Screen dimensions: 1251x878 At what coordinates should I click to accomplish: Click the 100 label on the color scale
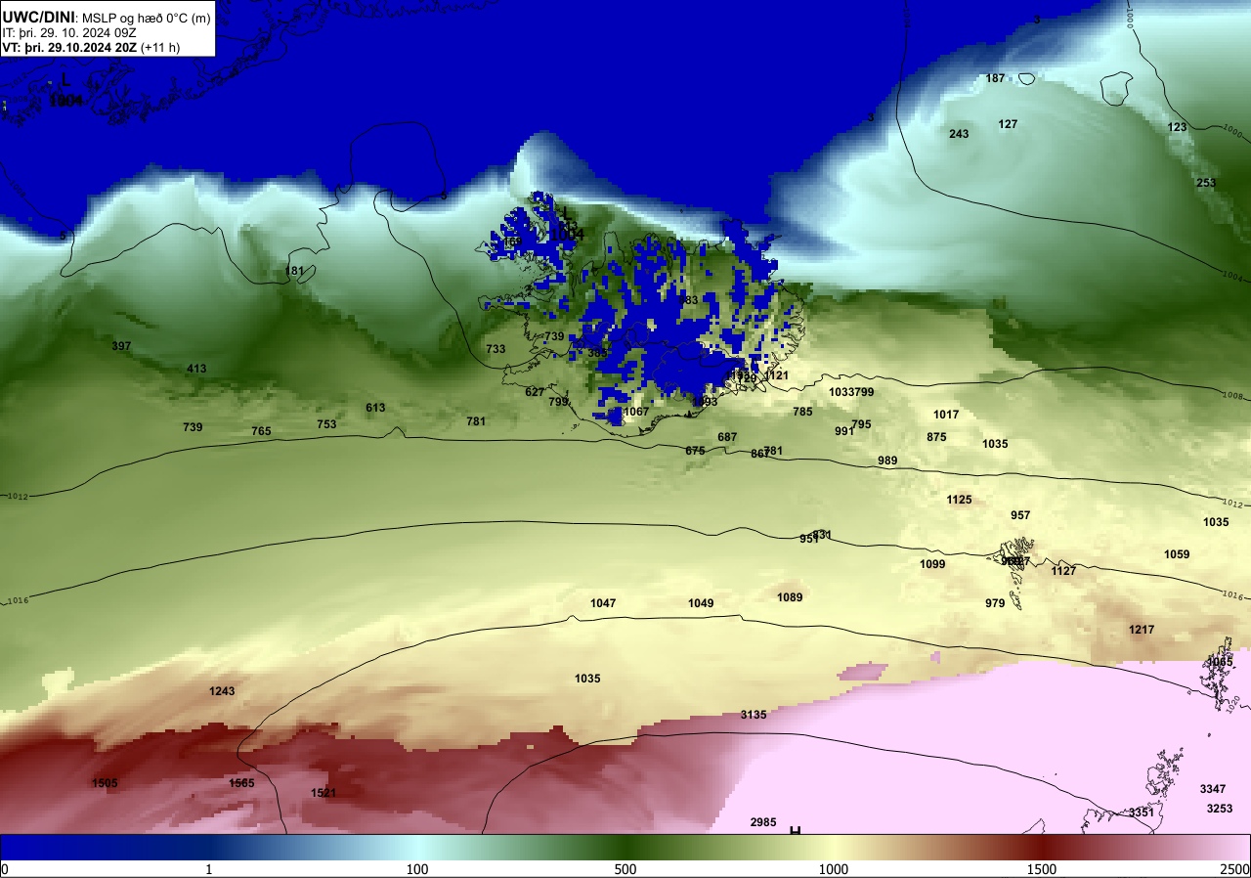(x=417, y=869)
